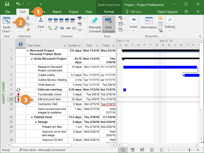Click New Tasks: Manually Scheduled in status bar
The width and height of the screenshot is (204, 153).
pos(42,150)
